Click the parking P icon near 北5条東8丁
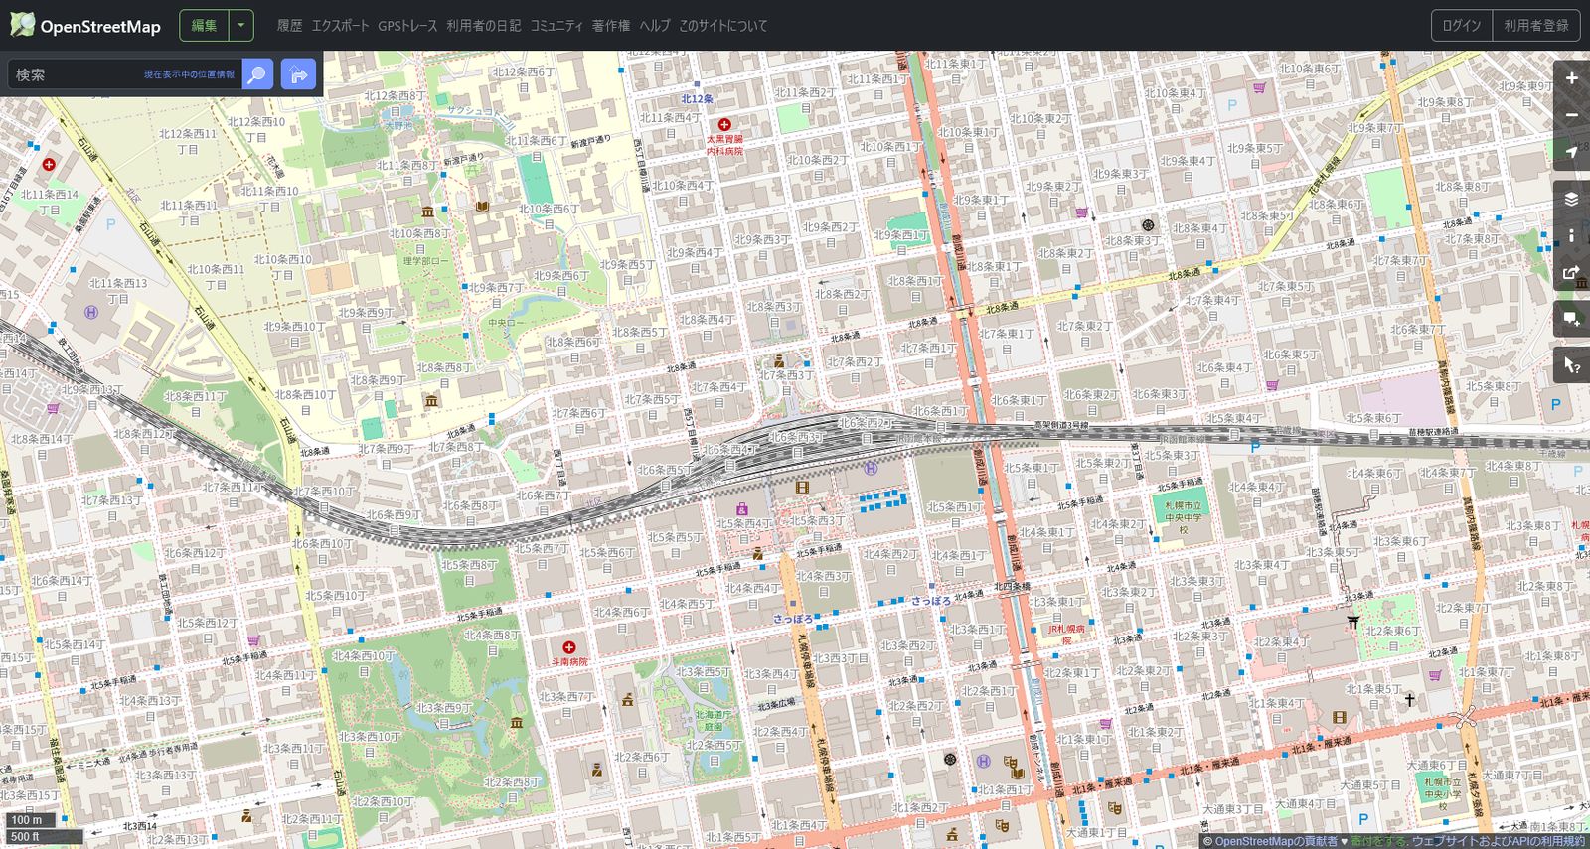Screen dimensions: 1590x849 (x=1555, y=405)
